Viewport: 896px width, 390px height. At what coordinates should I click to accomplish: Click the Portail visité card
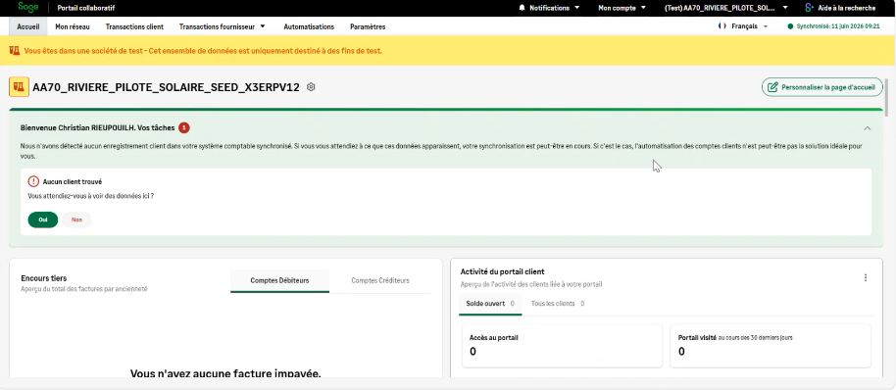coord(771,346)
